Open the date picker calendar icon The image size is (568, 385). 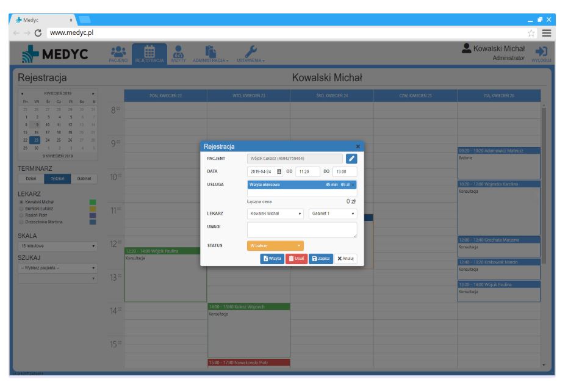(x=279, y=171)
